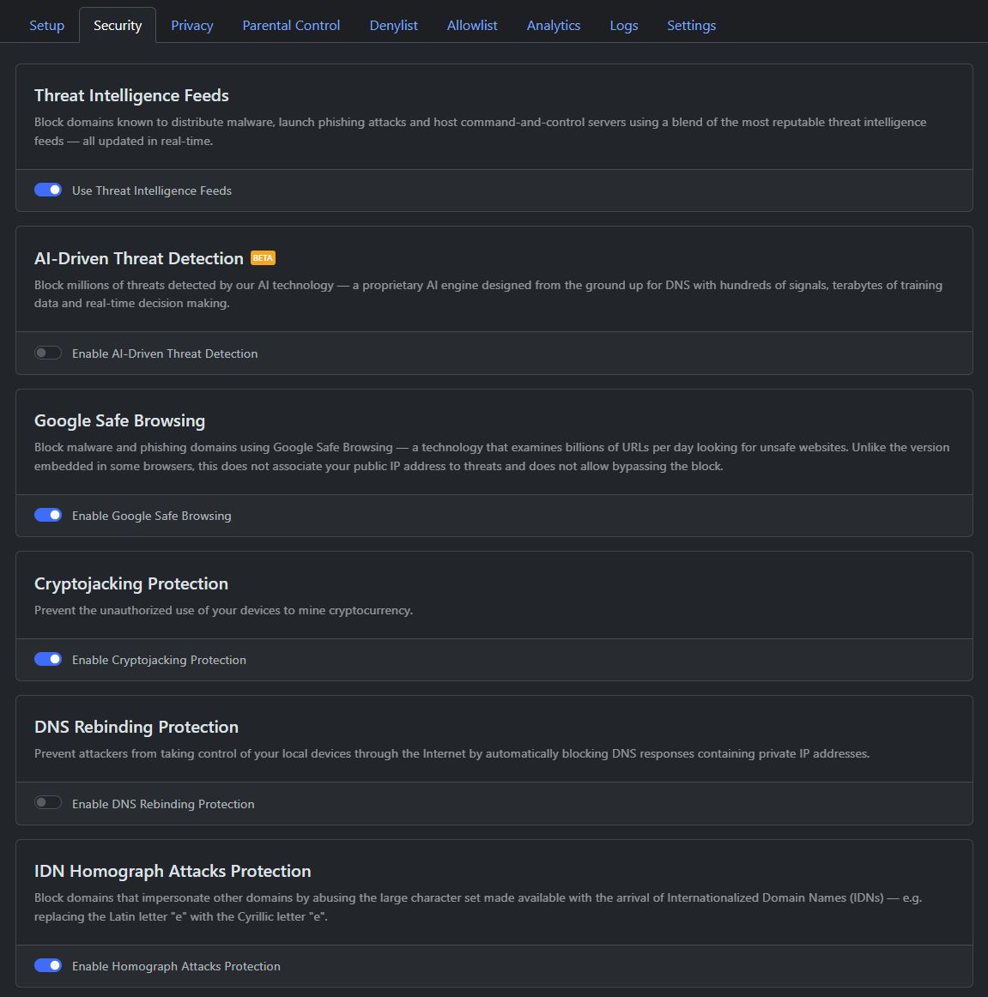Toggle off the Homograph Attacks Protection switch
988x997 pixels.
48,965
